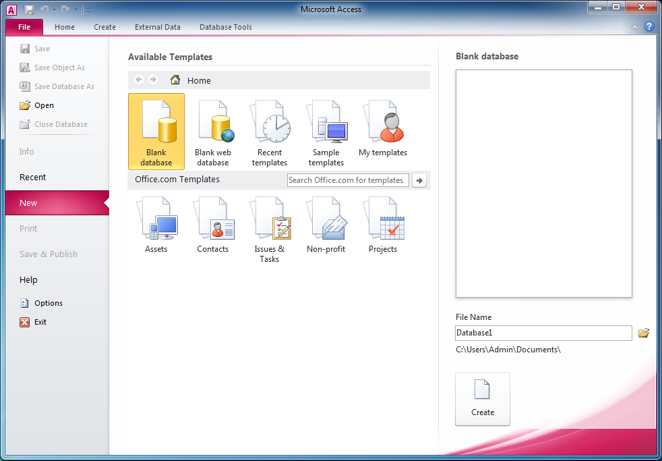
Task: Switch to the External Data tab
Action: (158, 27)
